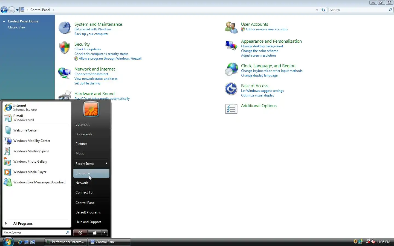
Task: Click Switch between windows quick launch icon
Action: [33, 242]
